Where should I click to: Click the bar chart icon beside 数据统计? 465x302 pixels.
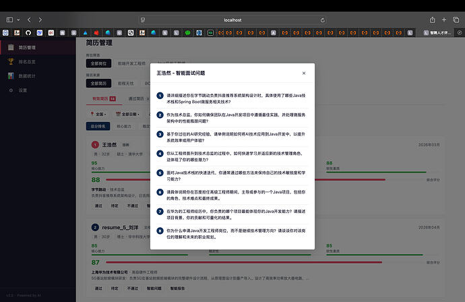[11, 76]
